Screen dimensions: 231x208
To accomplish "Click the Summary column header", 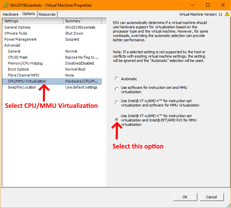I will point(82,21).
